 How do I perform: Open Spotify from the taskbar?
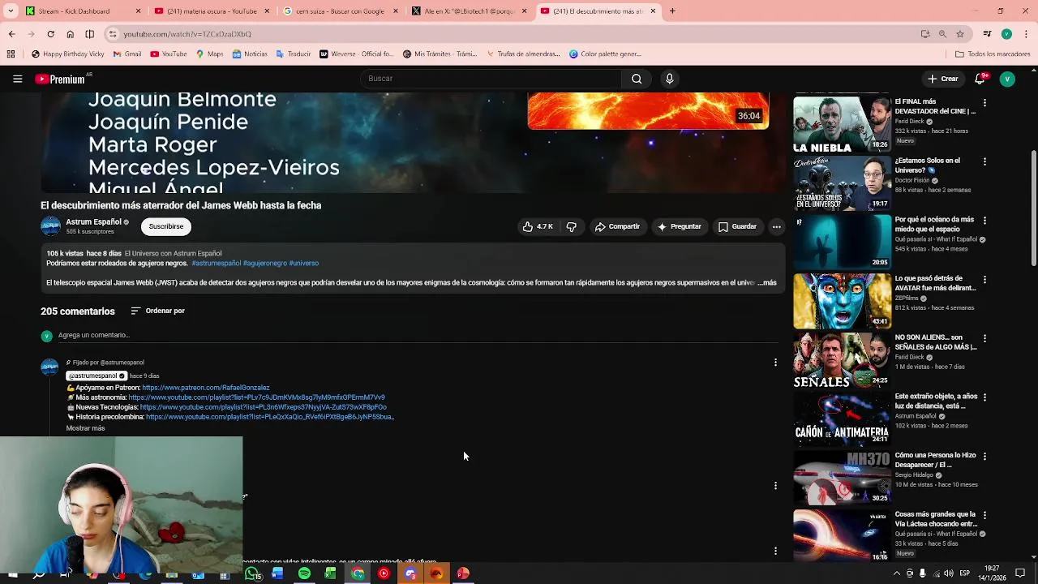304,573
